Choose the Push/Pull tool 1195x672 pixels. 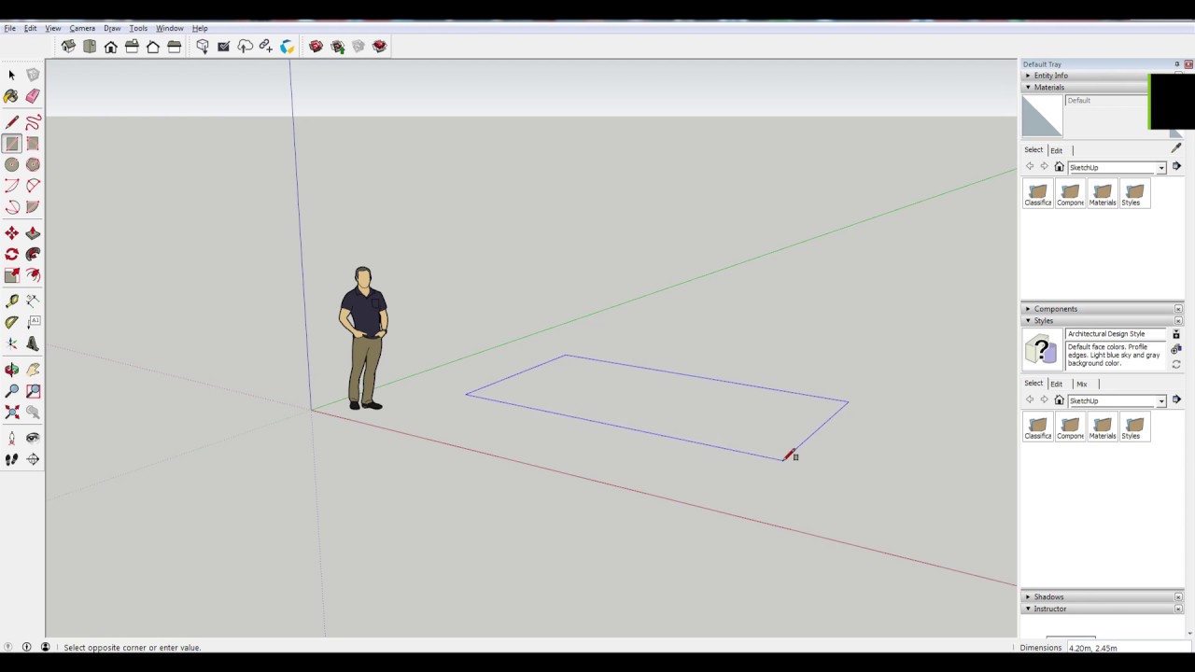click(33, 233)
